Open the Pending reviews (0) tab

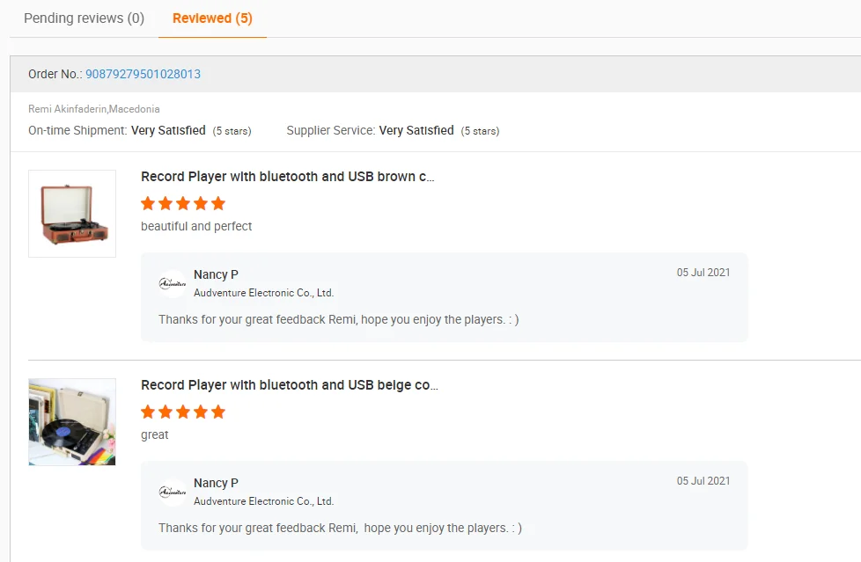(84, 18)
